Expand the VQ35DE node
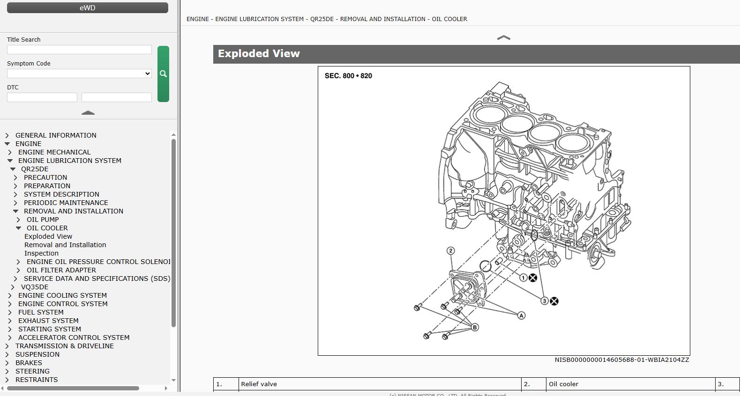Viewport: 740px width, 396px height. (x=13, y=287)
